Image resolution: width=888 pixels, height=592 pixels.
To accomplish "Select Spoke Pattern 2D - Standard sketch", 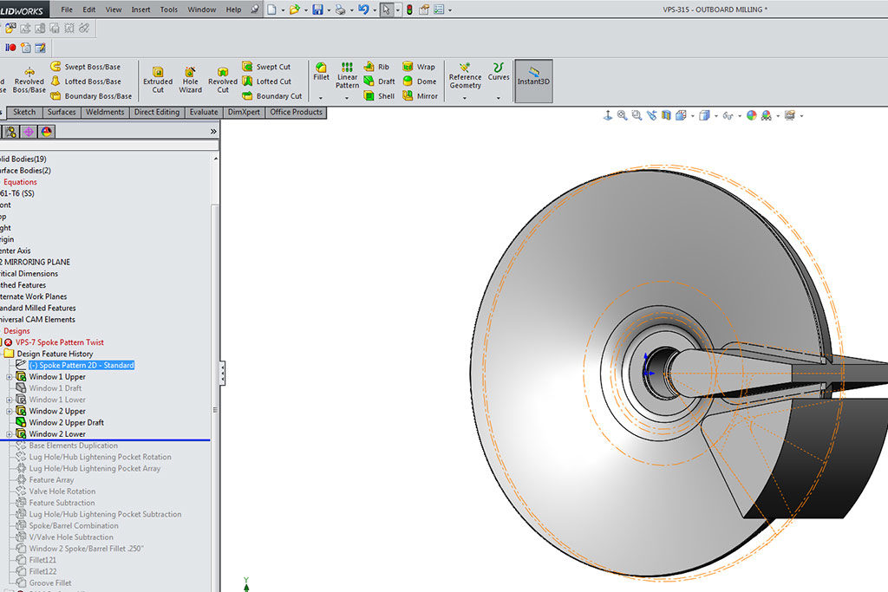I will click(x=81, y=366).
